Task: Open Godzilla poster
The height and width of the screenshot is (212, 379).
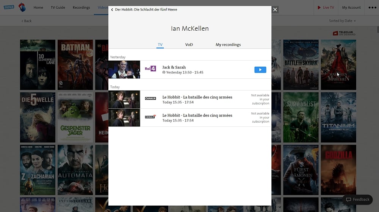Action: (338, 170)
